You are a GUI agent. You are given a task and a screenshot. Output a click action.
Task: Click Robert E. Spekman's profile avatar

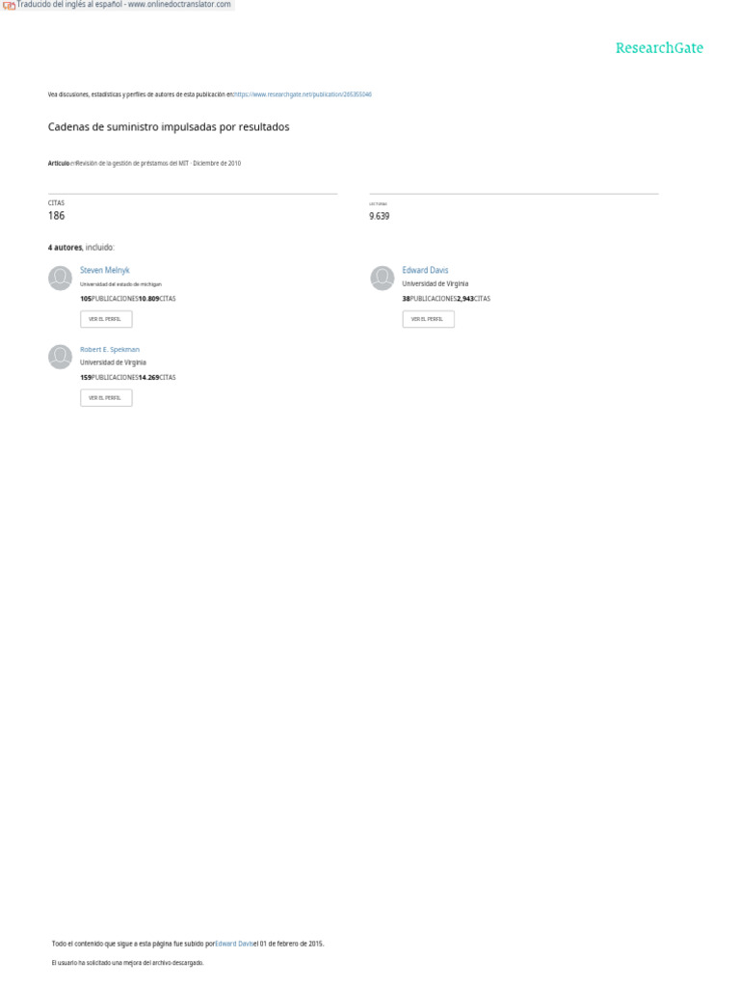[61, 357]
